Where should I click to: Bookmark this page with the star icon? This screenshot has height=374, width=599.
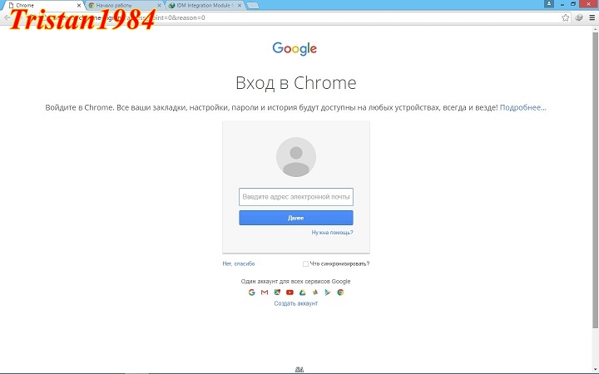[566, 17]
